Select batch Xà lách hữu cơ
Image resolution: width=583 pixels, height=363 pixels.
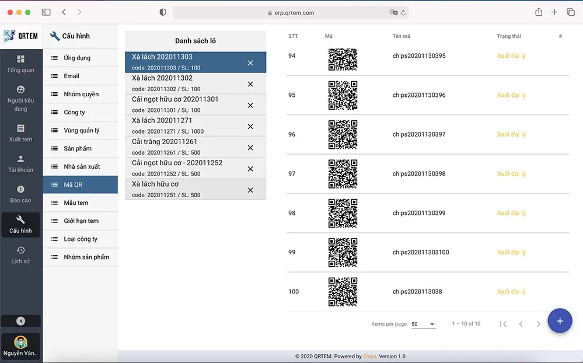coord(196,189)
